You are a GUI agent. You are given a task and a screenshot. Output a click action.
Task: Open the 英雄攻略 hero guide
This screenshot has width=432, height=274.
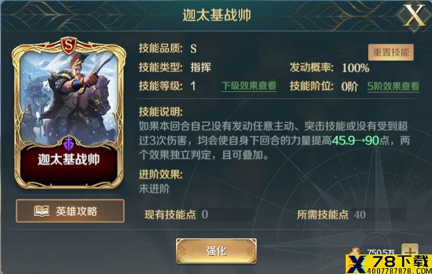point(70,211)
